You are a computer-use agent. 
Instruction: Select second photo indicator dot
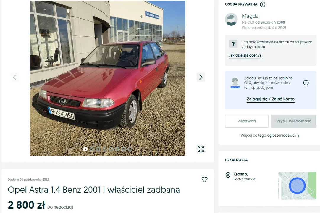coord(92,149)
